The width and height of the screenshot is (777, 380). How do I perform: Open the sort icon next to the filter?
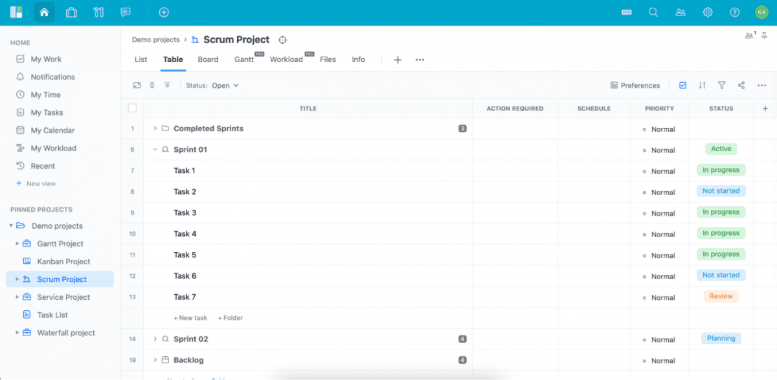pos(703,85)
